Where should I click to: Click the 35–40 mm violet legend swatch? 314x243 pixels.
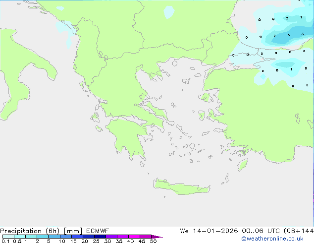pos(123,237)
